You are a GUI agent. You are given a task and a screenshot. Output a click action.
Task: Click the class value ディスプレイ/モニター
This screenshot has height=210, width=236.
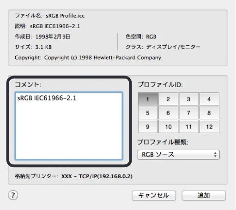(x=173, y=47)
